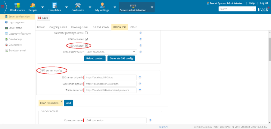The width and height of the screenshot is (271, 129).
Task: Click the My settings user icon
Action: point(102,5)
